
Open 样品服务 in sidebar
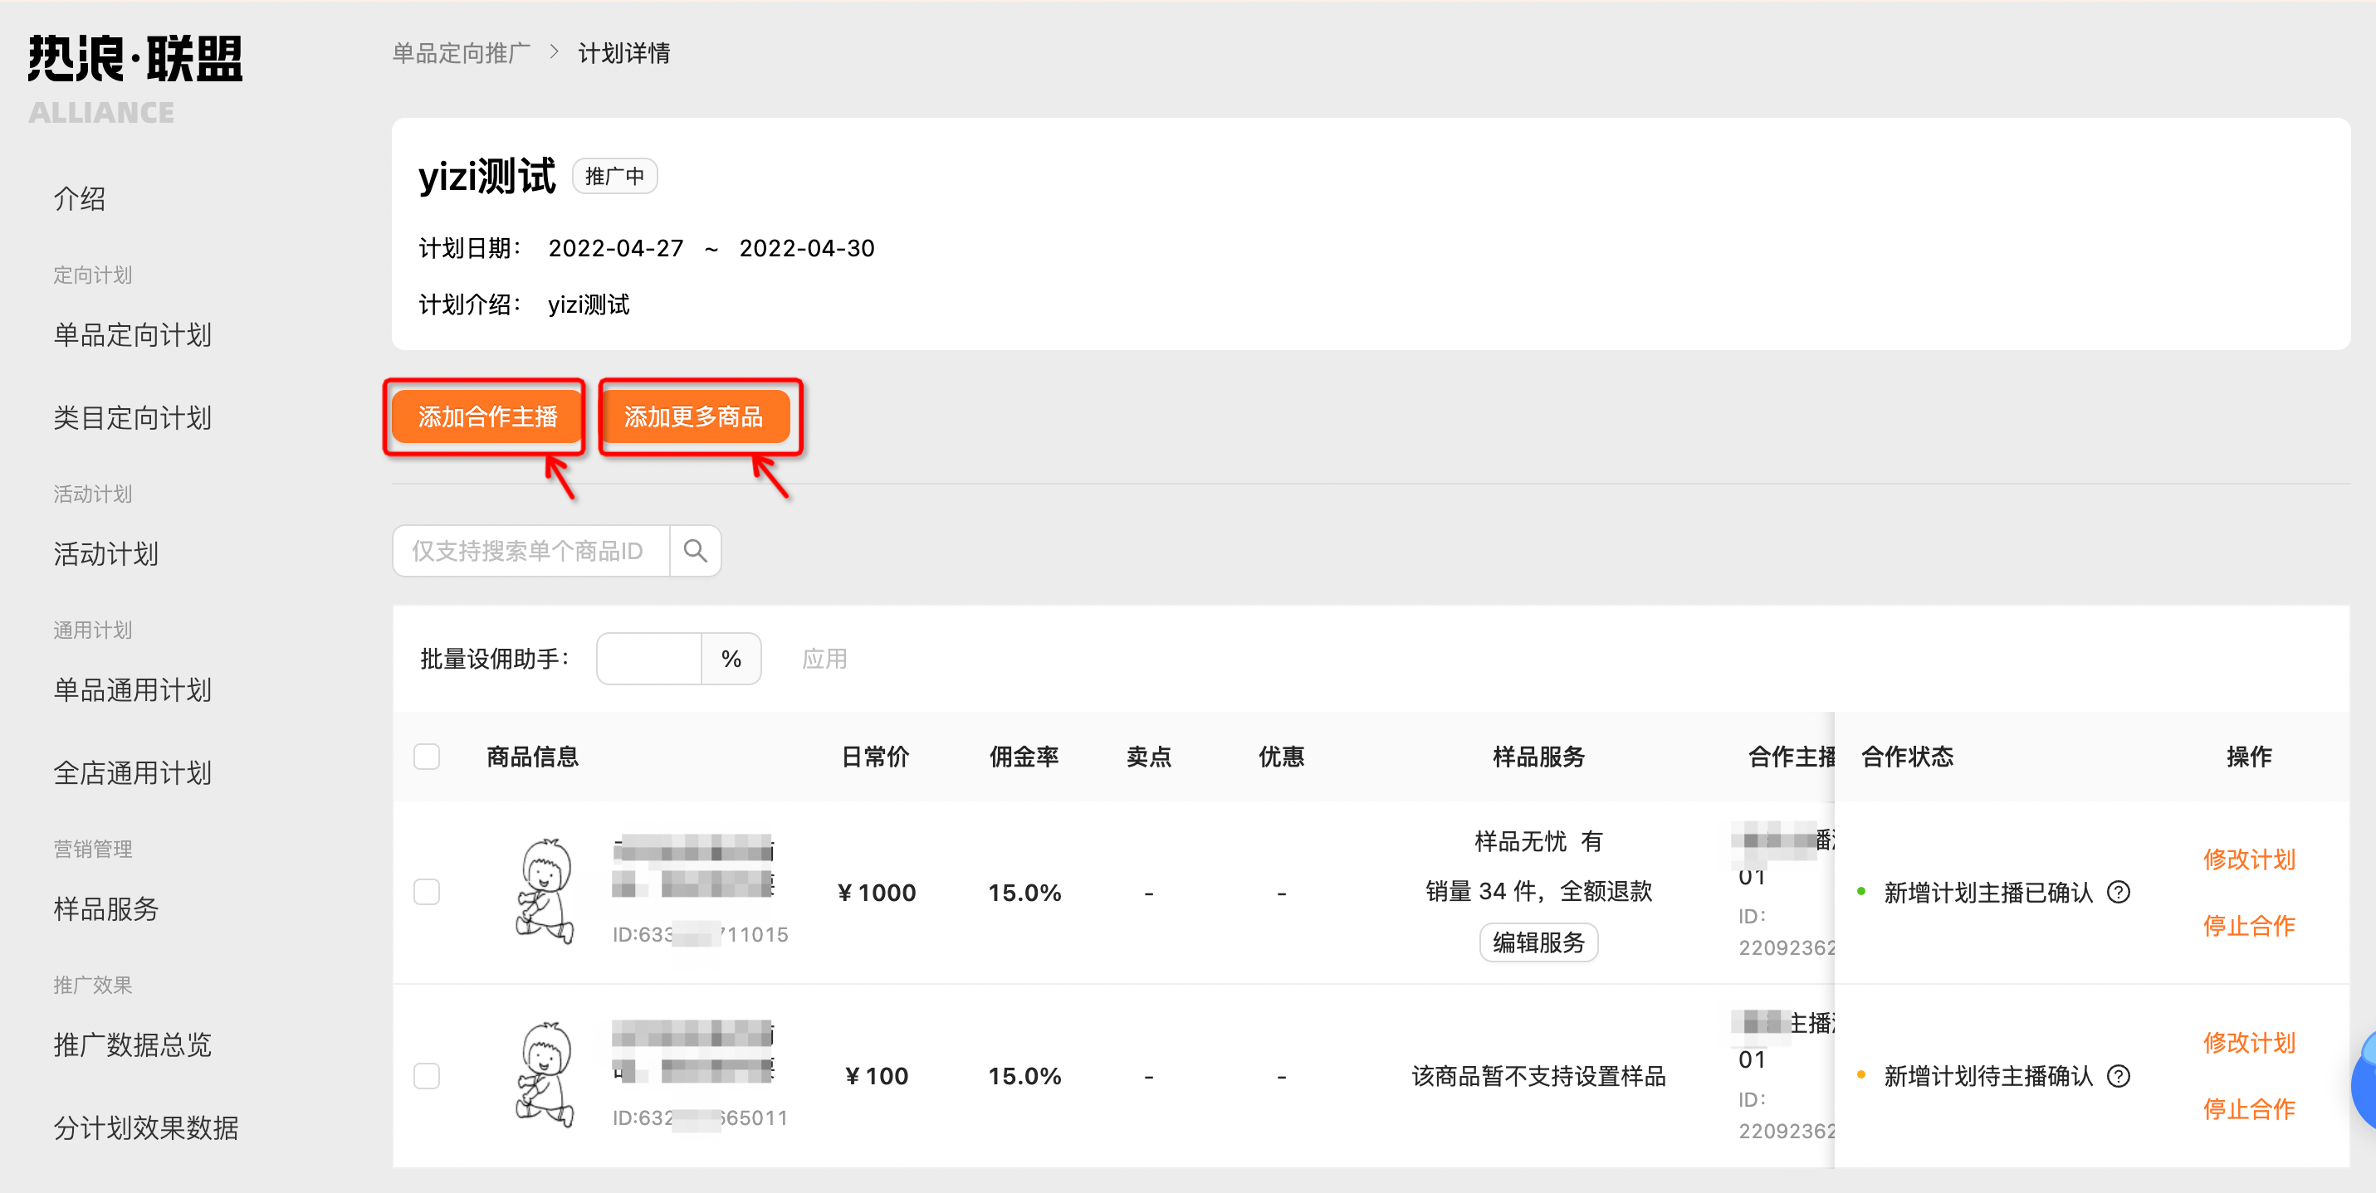tap(106, 909)
